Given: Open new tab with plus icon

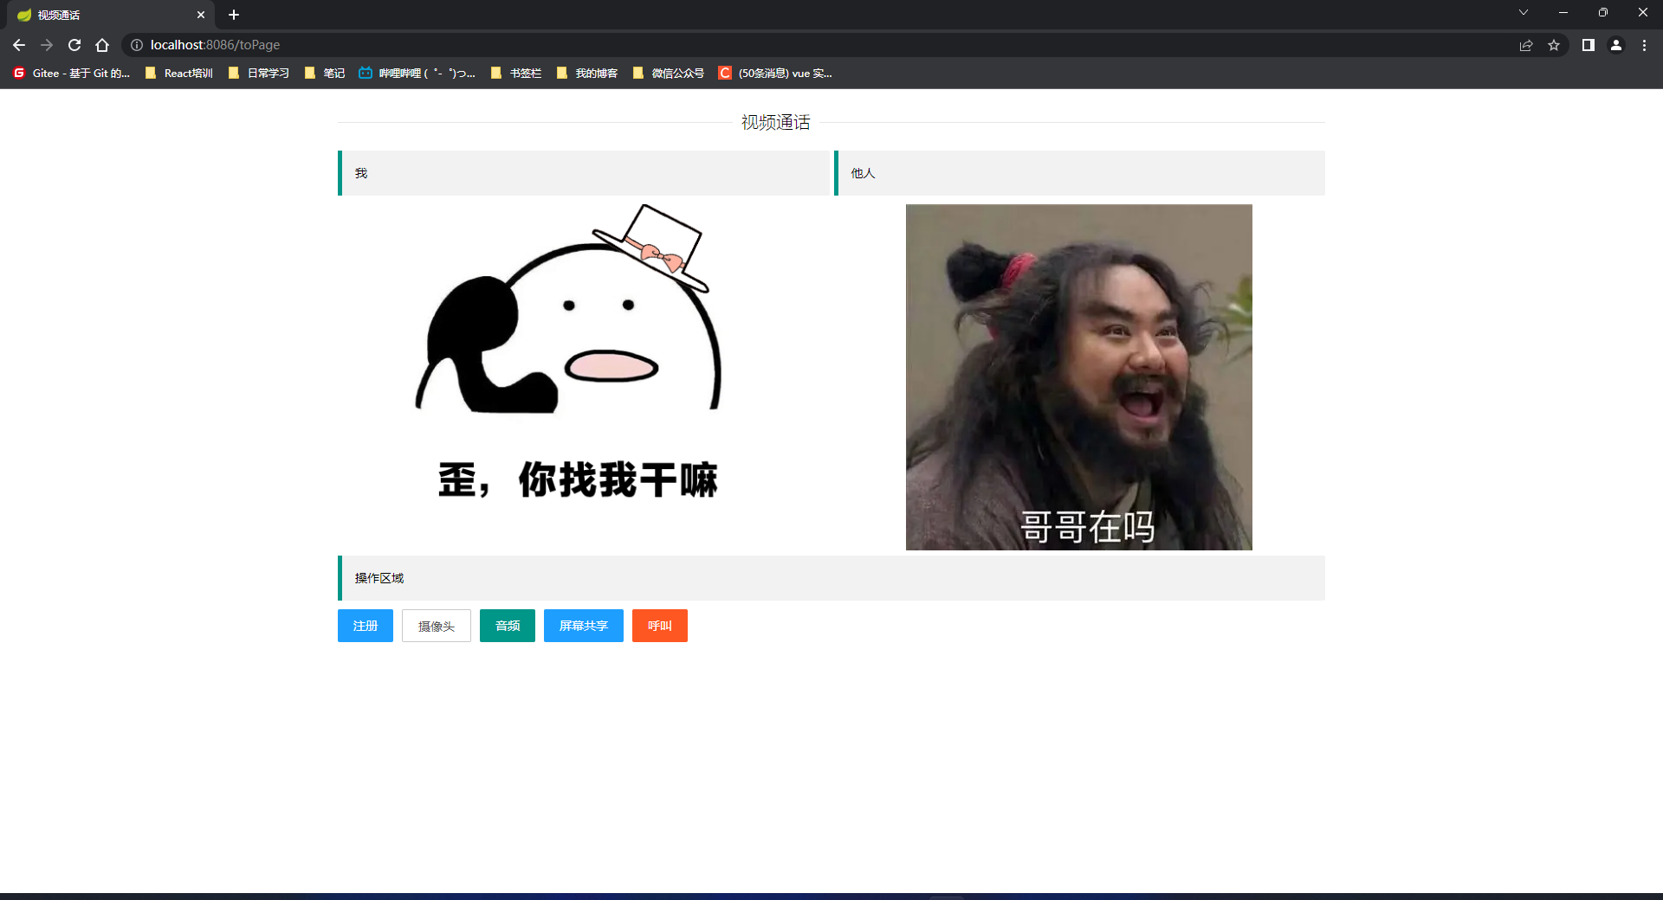Looking at the screenshot, I should click(x=234, y=15).
